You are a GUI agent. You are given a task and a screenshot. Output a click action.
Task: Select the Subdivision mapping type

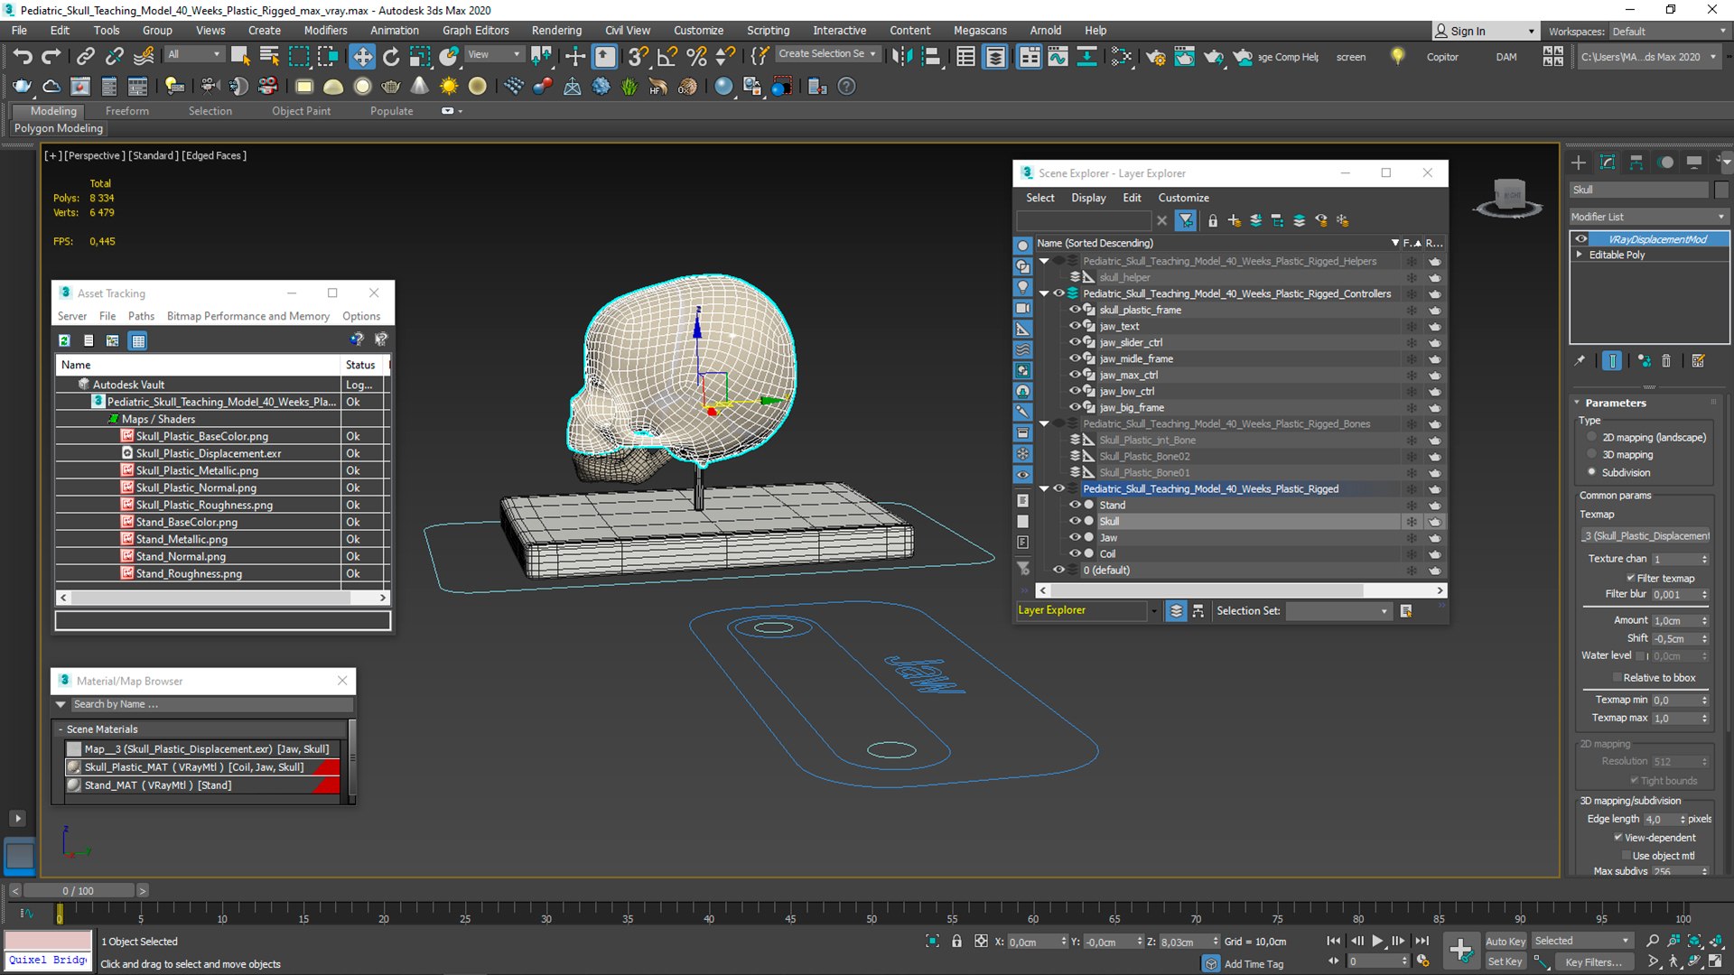click(1592, 472)
